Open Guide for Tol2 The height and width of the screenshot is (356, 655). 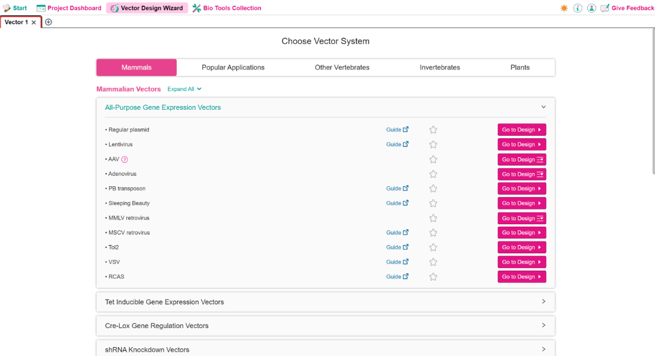398,247
